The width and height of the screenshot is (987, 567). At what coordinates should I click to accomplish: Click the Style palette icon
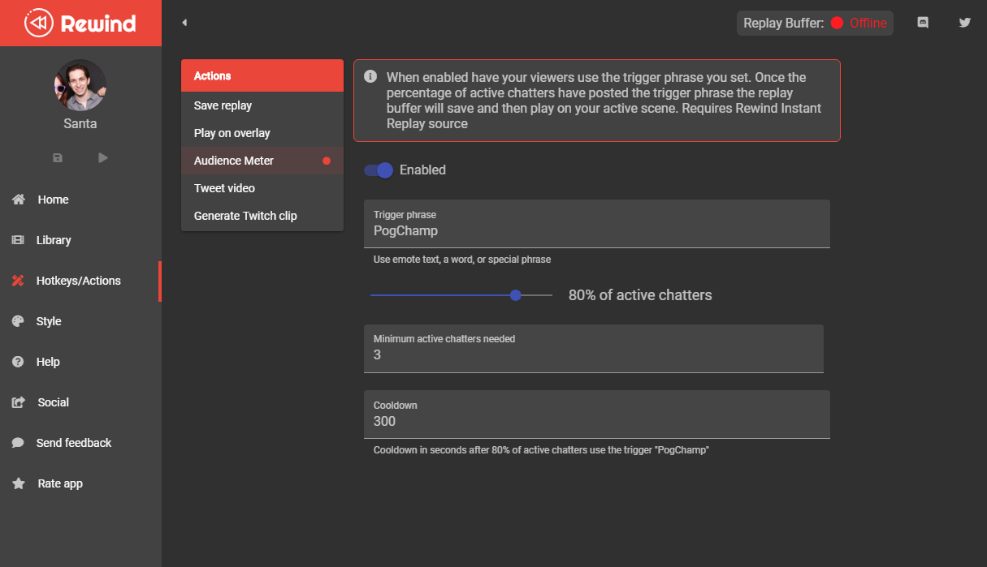point(18,321)
